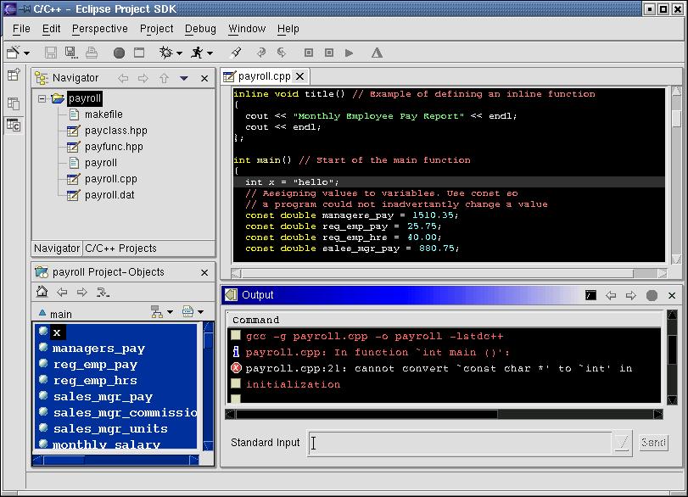
Task: Select managers_pay in the objects list
Action: [98, 349]
